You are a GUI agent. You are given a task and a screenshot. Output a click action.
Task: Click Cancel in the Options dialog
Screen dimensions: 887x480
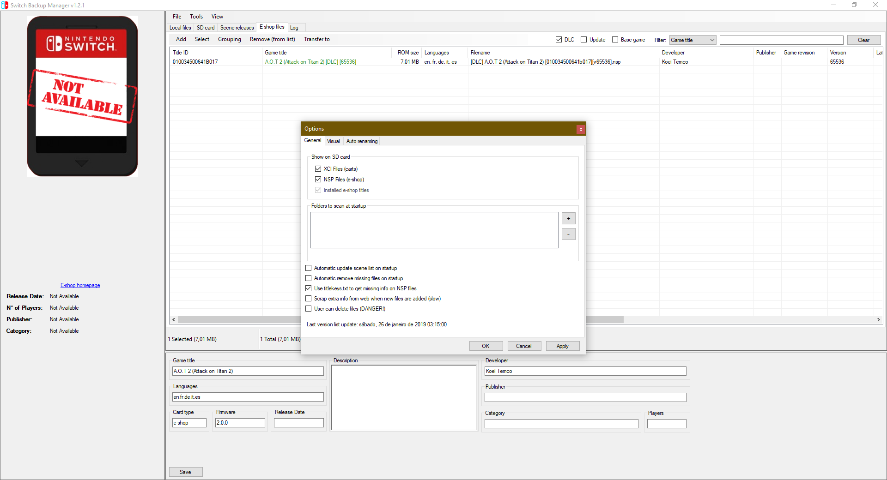pyautogui.click(x=524, y=346)
